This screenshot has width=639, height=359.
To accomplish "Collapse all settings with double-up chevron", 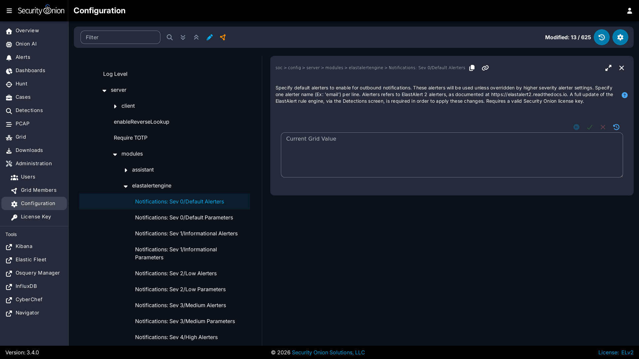I will [196, 37].
